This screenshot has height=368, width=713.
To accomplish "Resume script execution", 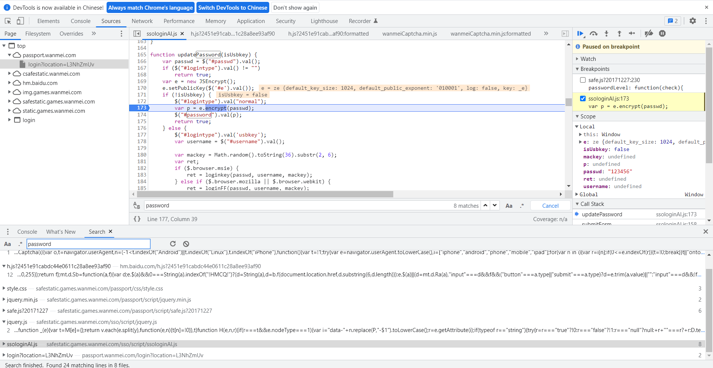I will 580,34.
